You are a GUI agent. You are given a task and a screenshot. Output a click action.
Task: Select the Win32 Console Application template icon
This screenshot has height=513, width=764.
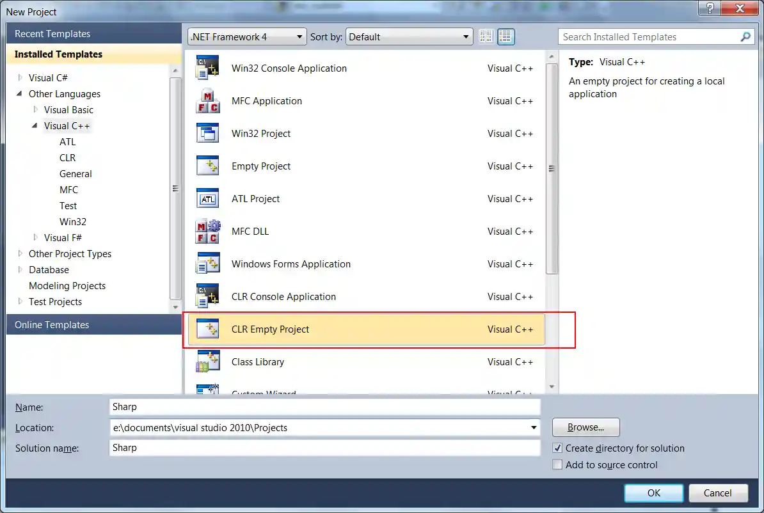pyautogui.click(x=207, y=68)
